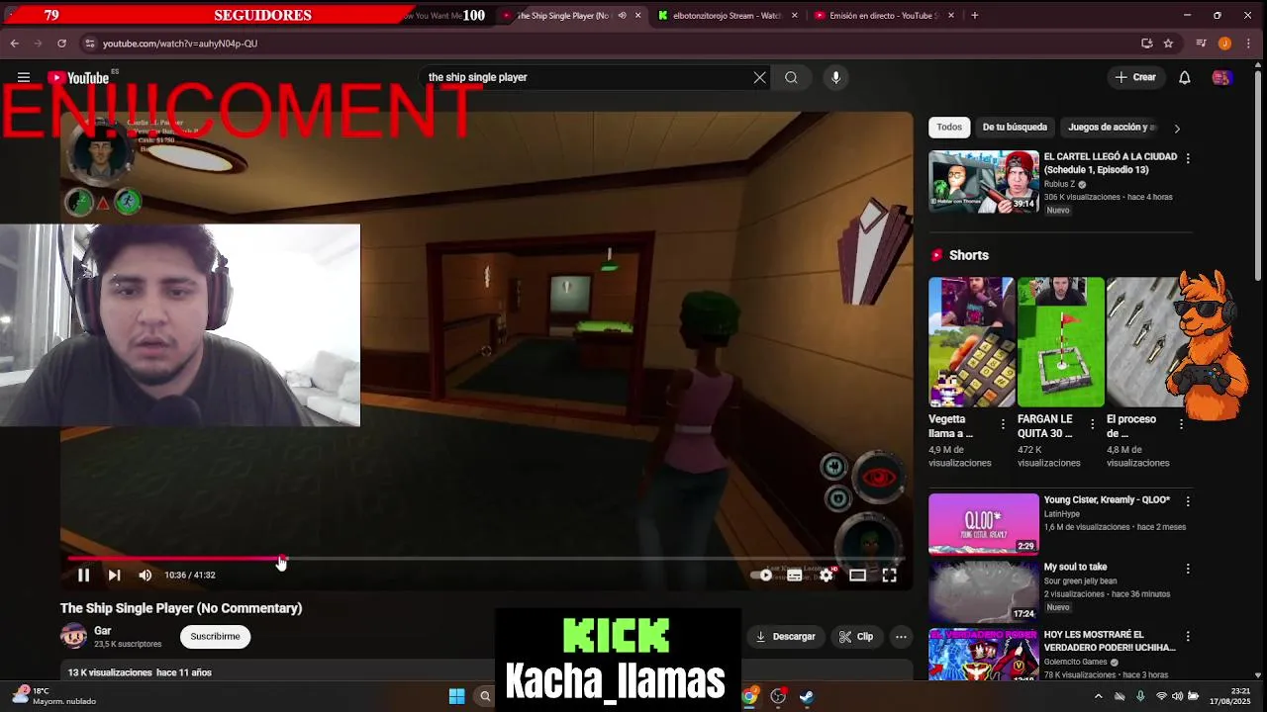Open 'HOY LES MOSTRARÉ EL VERDADERO PODER' video title
This screenshot has height=712, width=1267.
tap(1110, 641)
